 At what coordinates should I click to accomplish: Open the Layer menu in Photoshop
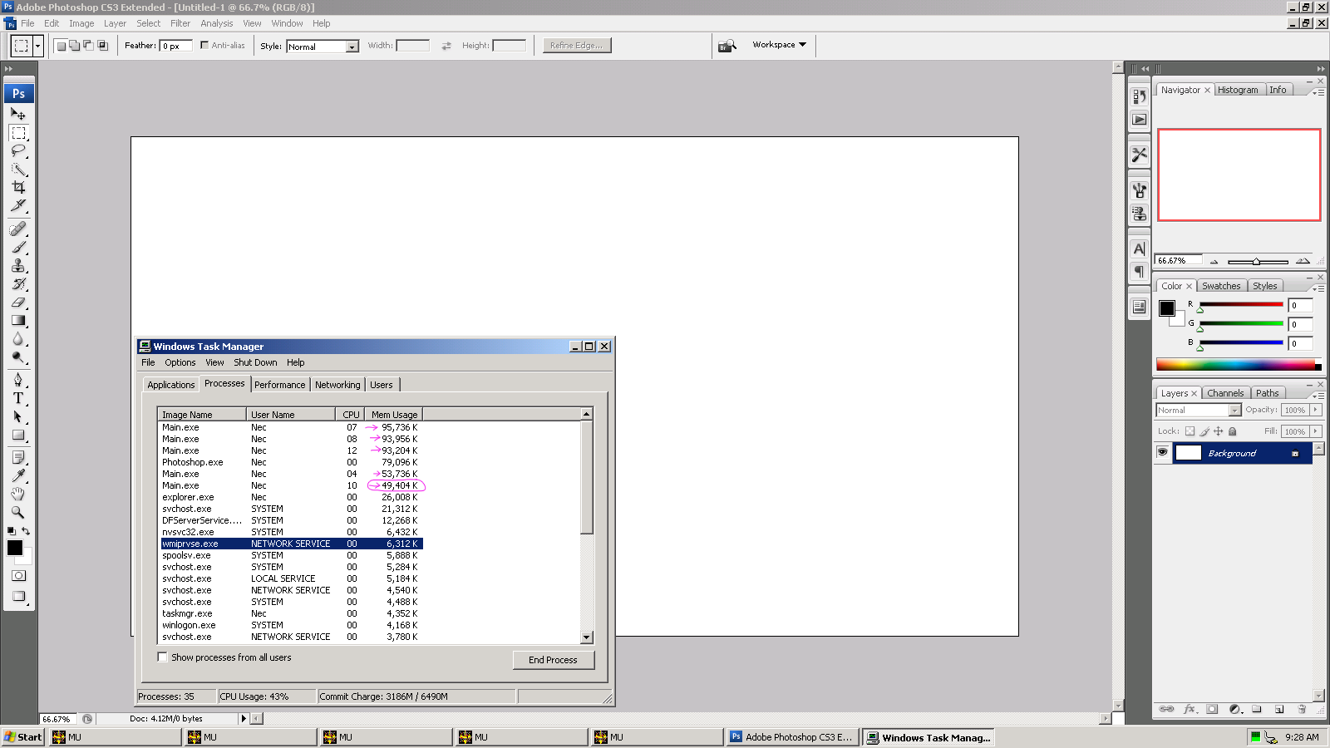(x=115, y=23)
